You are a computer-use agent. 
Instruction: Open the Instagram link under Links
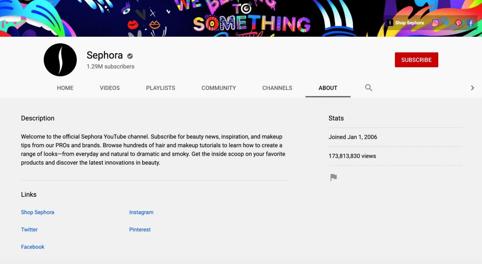141,212
